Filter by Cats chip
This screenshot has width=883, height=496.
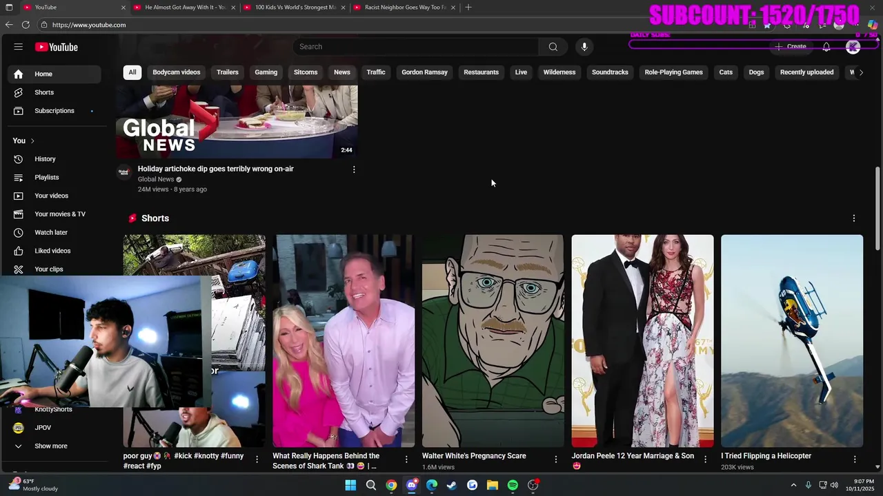(726, 72)
